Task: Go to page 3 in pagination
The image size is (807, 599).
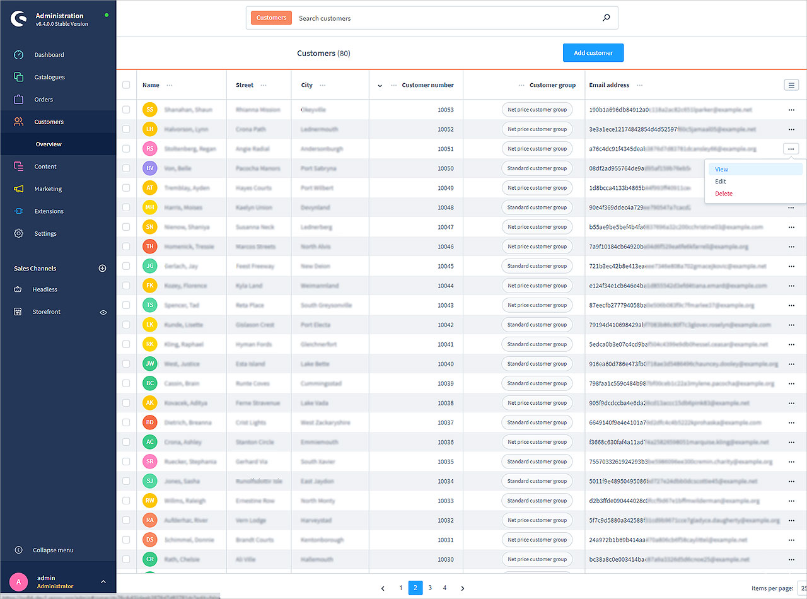Action: 430,588
